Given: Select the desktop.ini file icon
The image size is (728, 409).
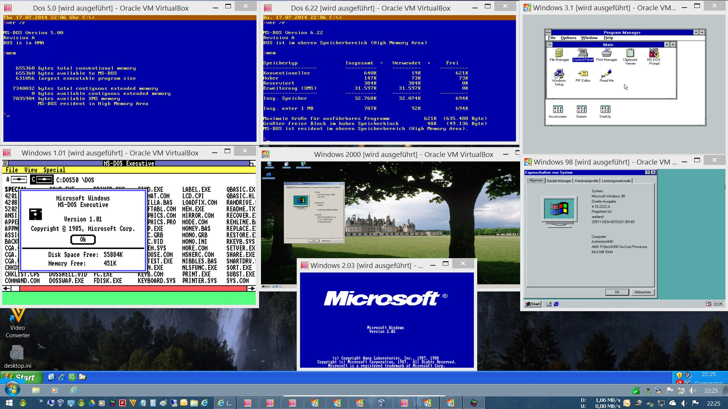Looking at the screenshot, I should [17, 357].
